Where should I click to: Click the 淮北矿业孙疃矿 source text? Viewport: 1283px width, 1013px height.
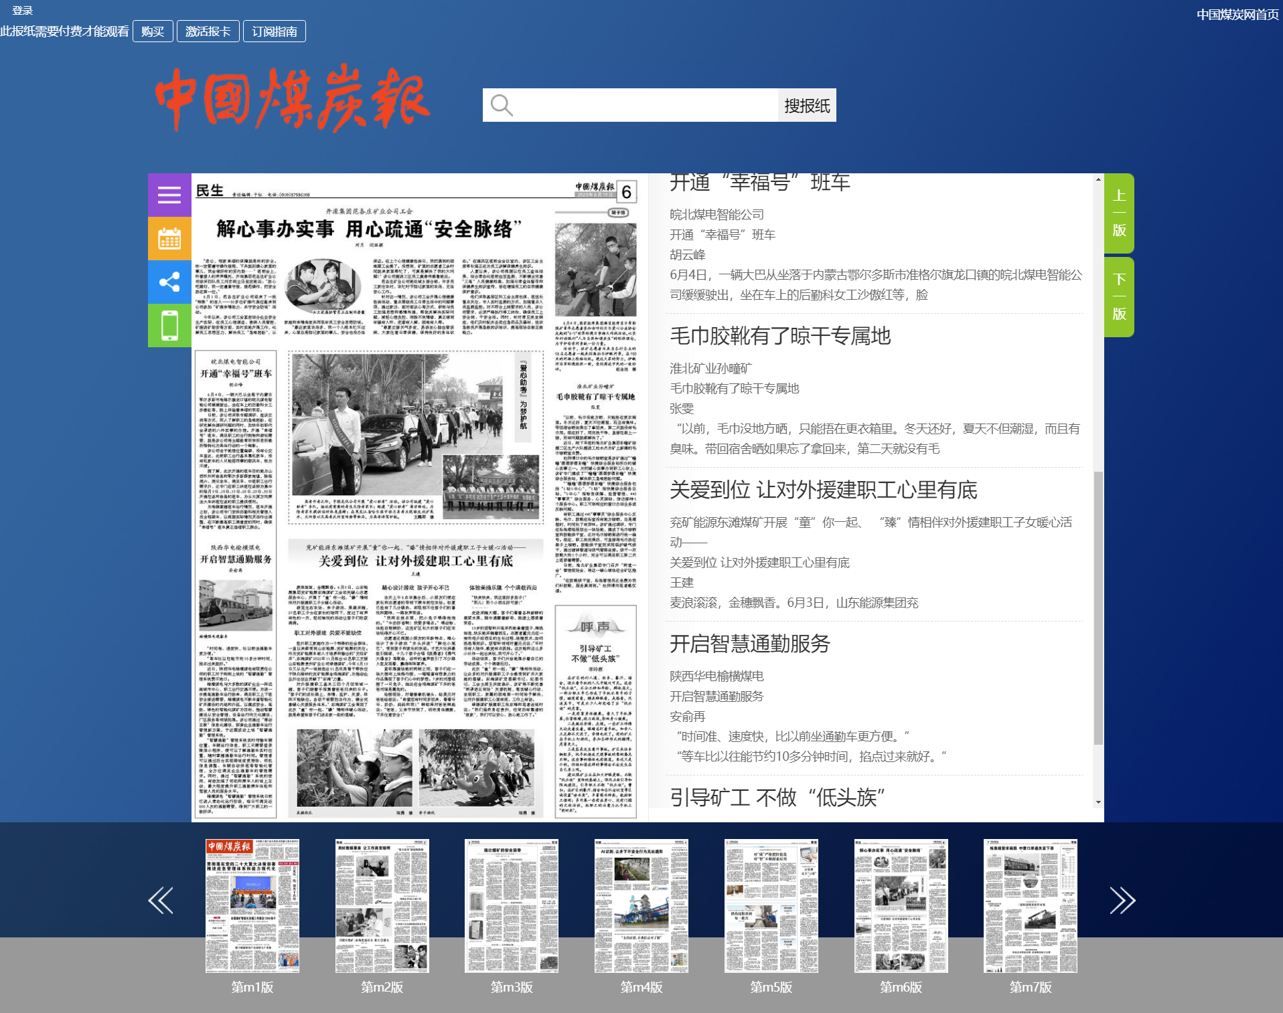click(710, 369)
